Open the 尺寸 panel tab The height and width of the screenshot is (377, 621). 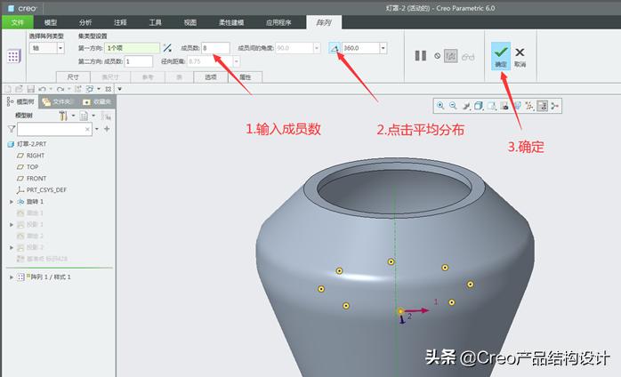(x=73, y=77)
